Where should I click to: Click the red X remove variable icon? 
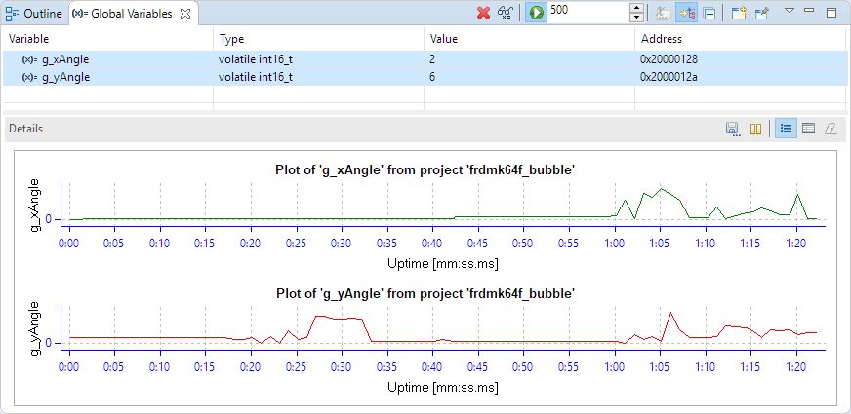483,13
